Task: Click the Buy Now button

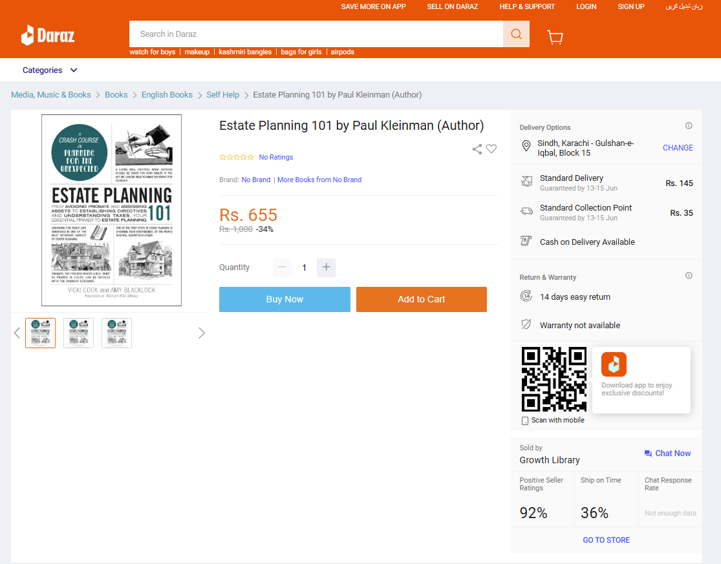Action: point(285,300)
